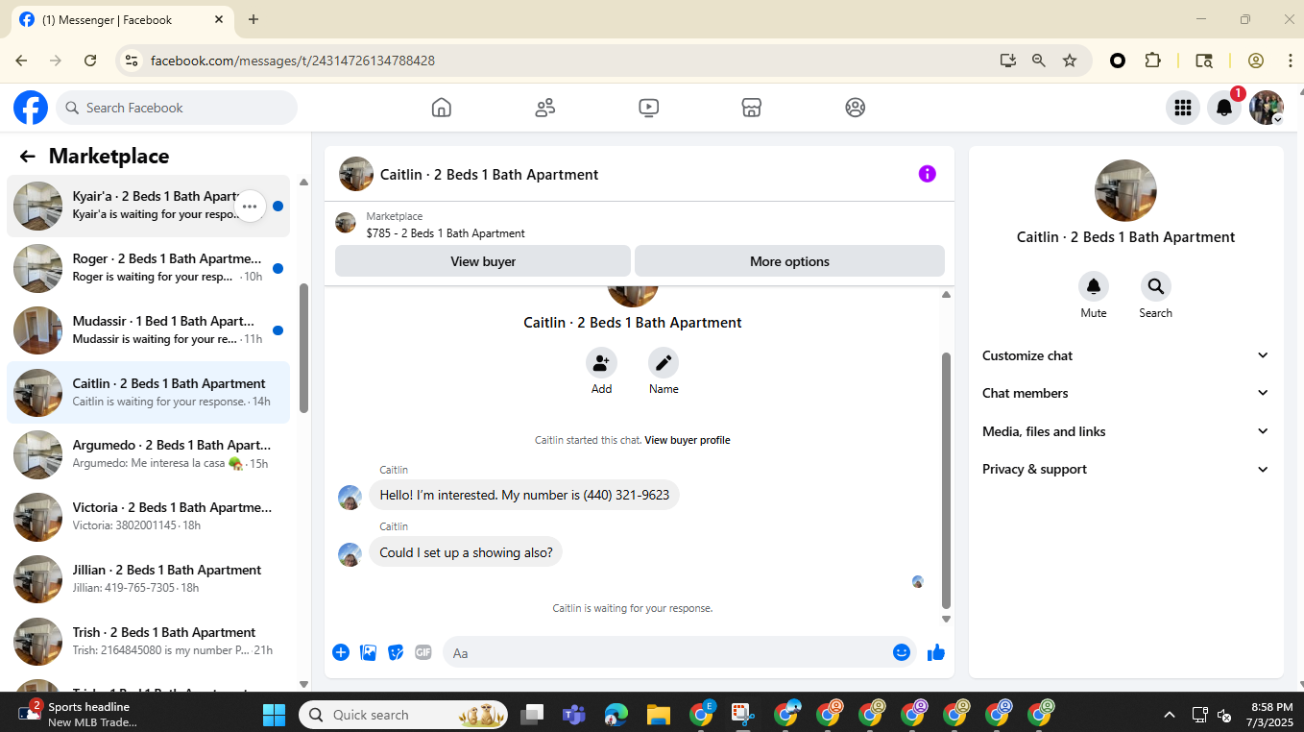Attach a photo with the image icon
The image size is (1304, 732).
(x=368, y=652)
